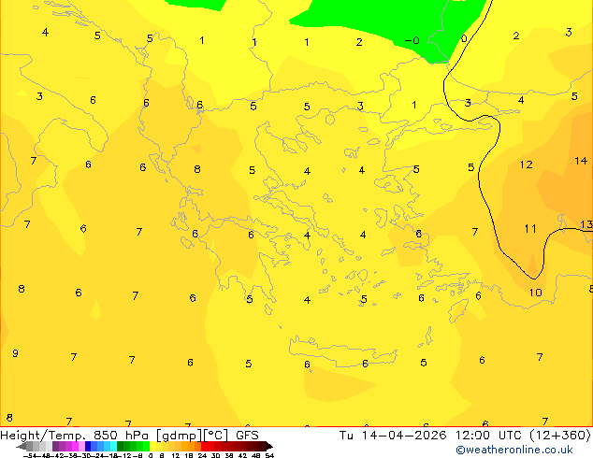Screen dimensions: 593x458
Task: Click the temperature value 14 on the map
Action: (x=581, y=161)
